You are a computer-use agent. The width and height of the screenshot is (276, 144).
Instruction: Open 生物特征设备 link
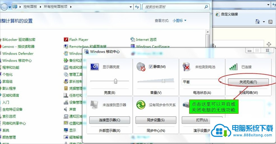12,109
